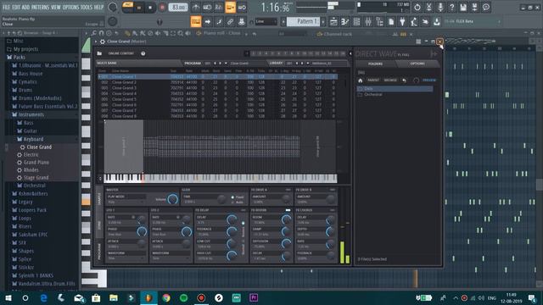This screenshot has width=543, height=305.
Task: Toggle the FX Delay enable switch
Action: click(x=244, y=210)
